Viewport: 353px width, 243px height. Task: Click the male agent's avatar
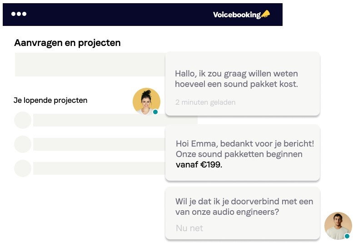(x=338, y=225)
